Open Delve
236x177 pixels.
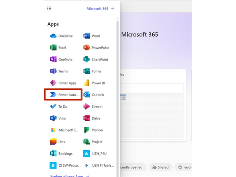92,118
